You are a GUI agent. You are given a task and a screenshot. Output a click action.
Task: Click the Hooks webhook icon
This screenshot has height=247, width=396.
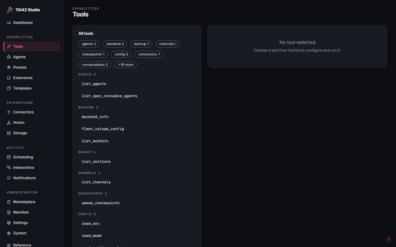(9, 123)
